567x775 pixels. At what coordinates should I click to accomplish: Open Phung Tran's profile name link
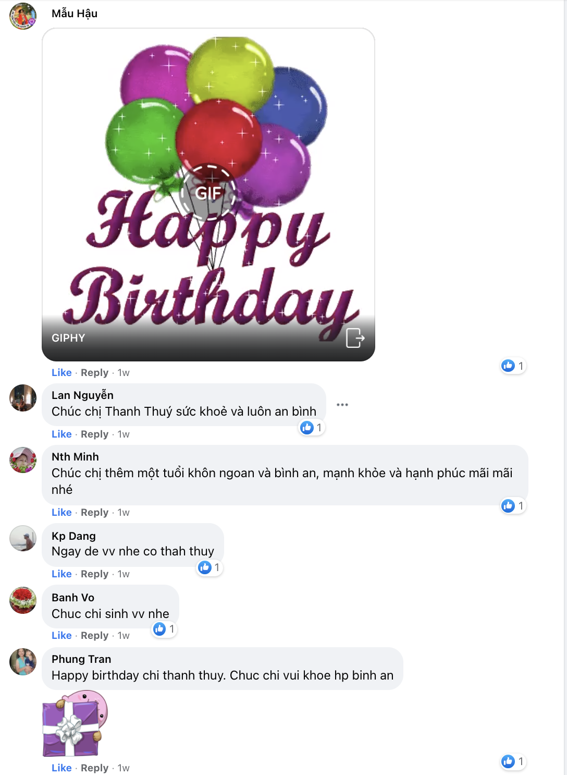[81, 659]
